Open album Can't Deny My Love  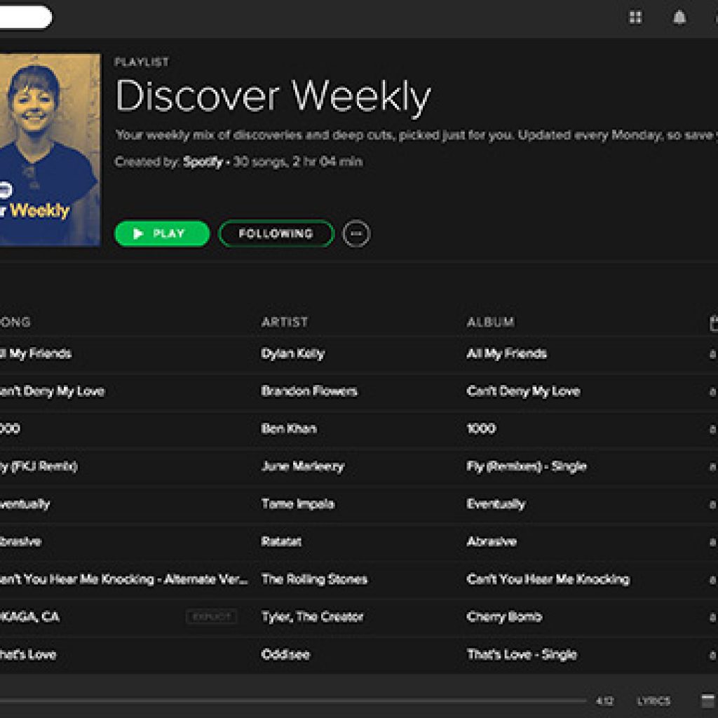pos(523,391)
